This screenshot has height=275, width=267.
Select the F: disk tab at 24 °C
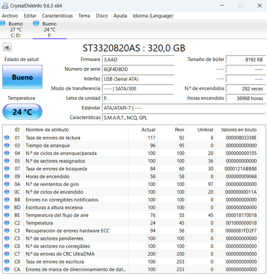[49, 29]
